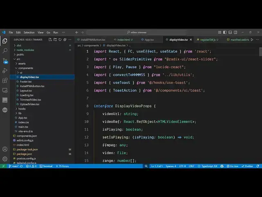
Task: Switch to manifest.webmanifest tab
Action: (238, 40)
